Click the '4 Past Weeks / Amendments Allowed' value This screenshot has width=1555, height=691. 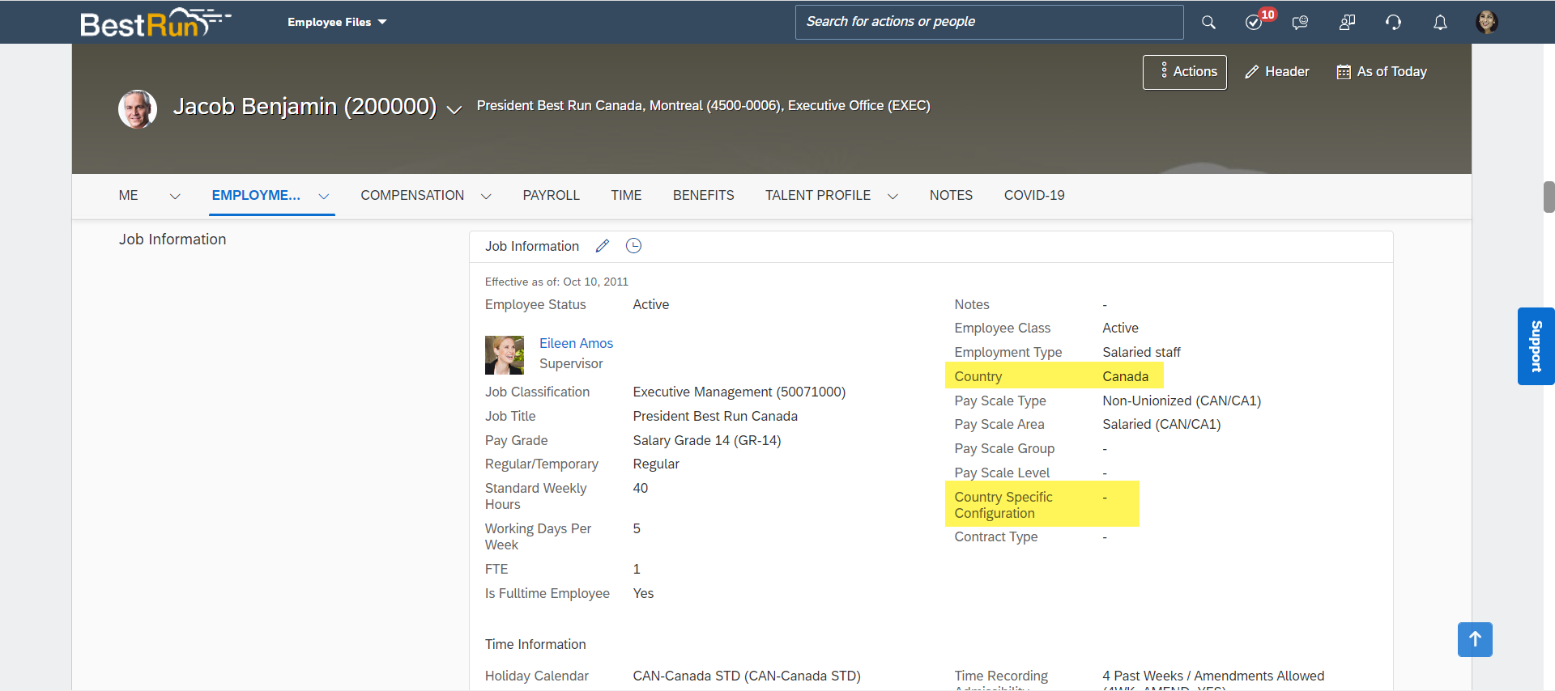[1213, 676]
